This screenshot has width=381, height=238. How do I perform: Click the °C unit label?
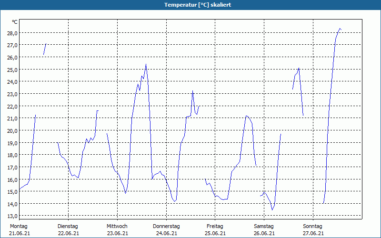tap(15, 22)
